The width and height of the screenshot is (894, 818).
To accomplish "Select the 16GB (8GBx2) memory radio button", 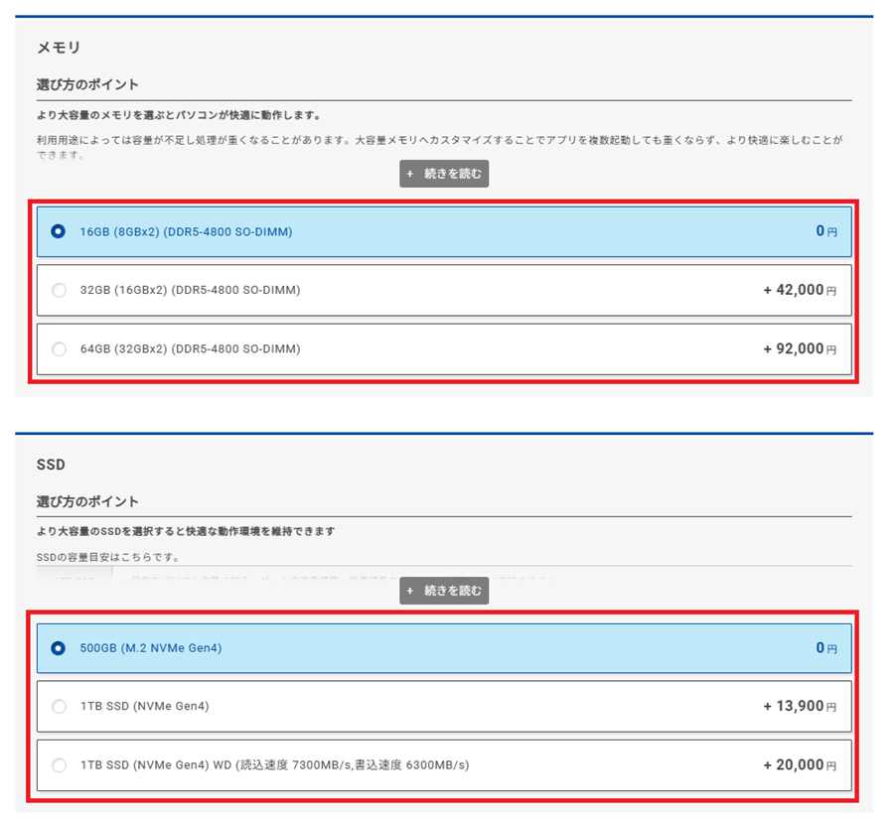I will [59, 231].
